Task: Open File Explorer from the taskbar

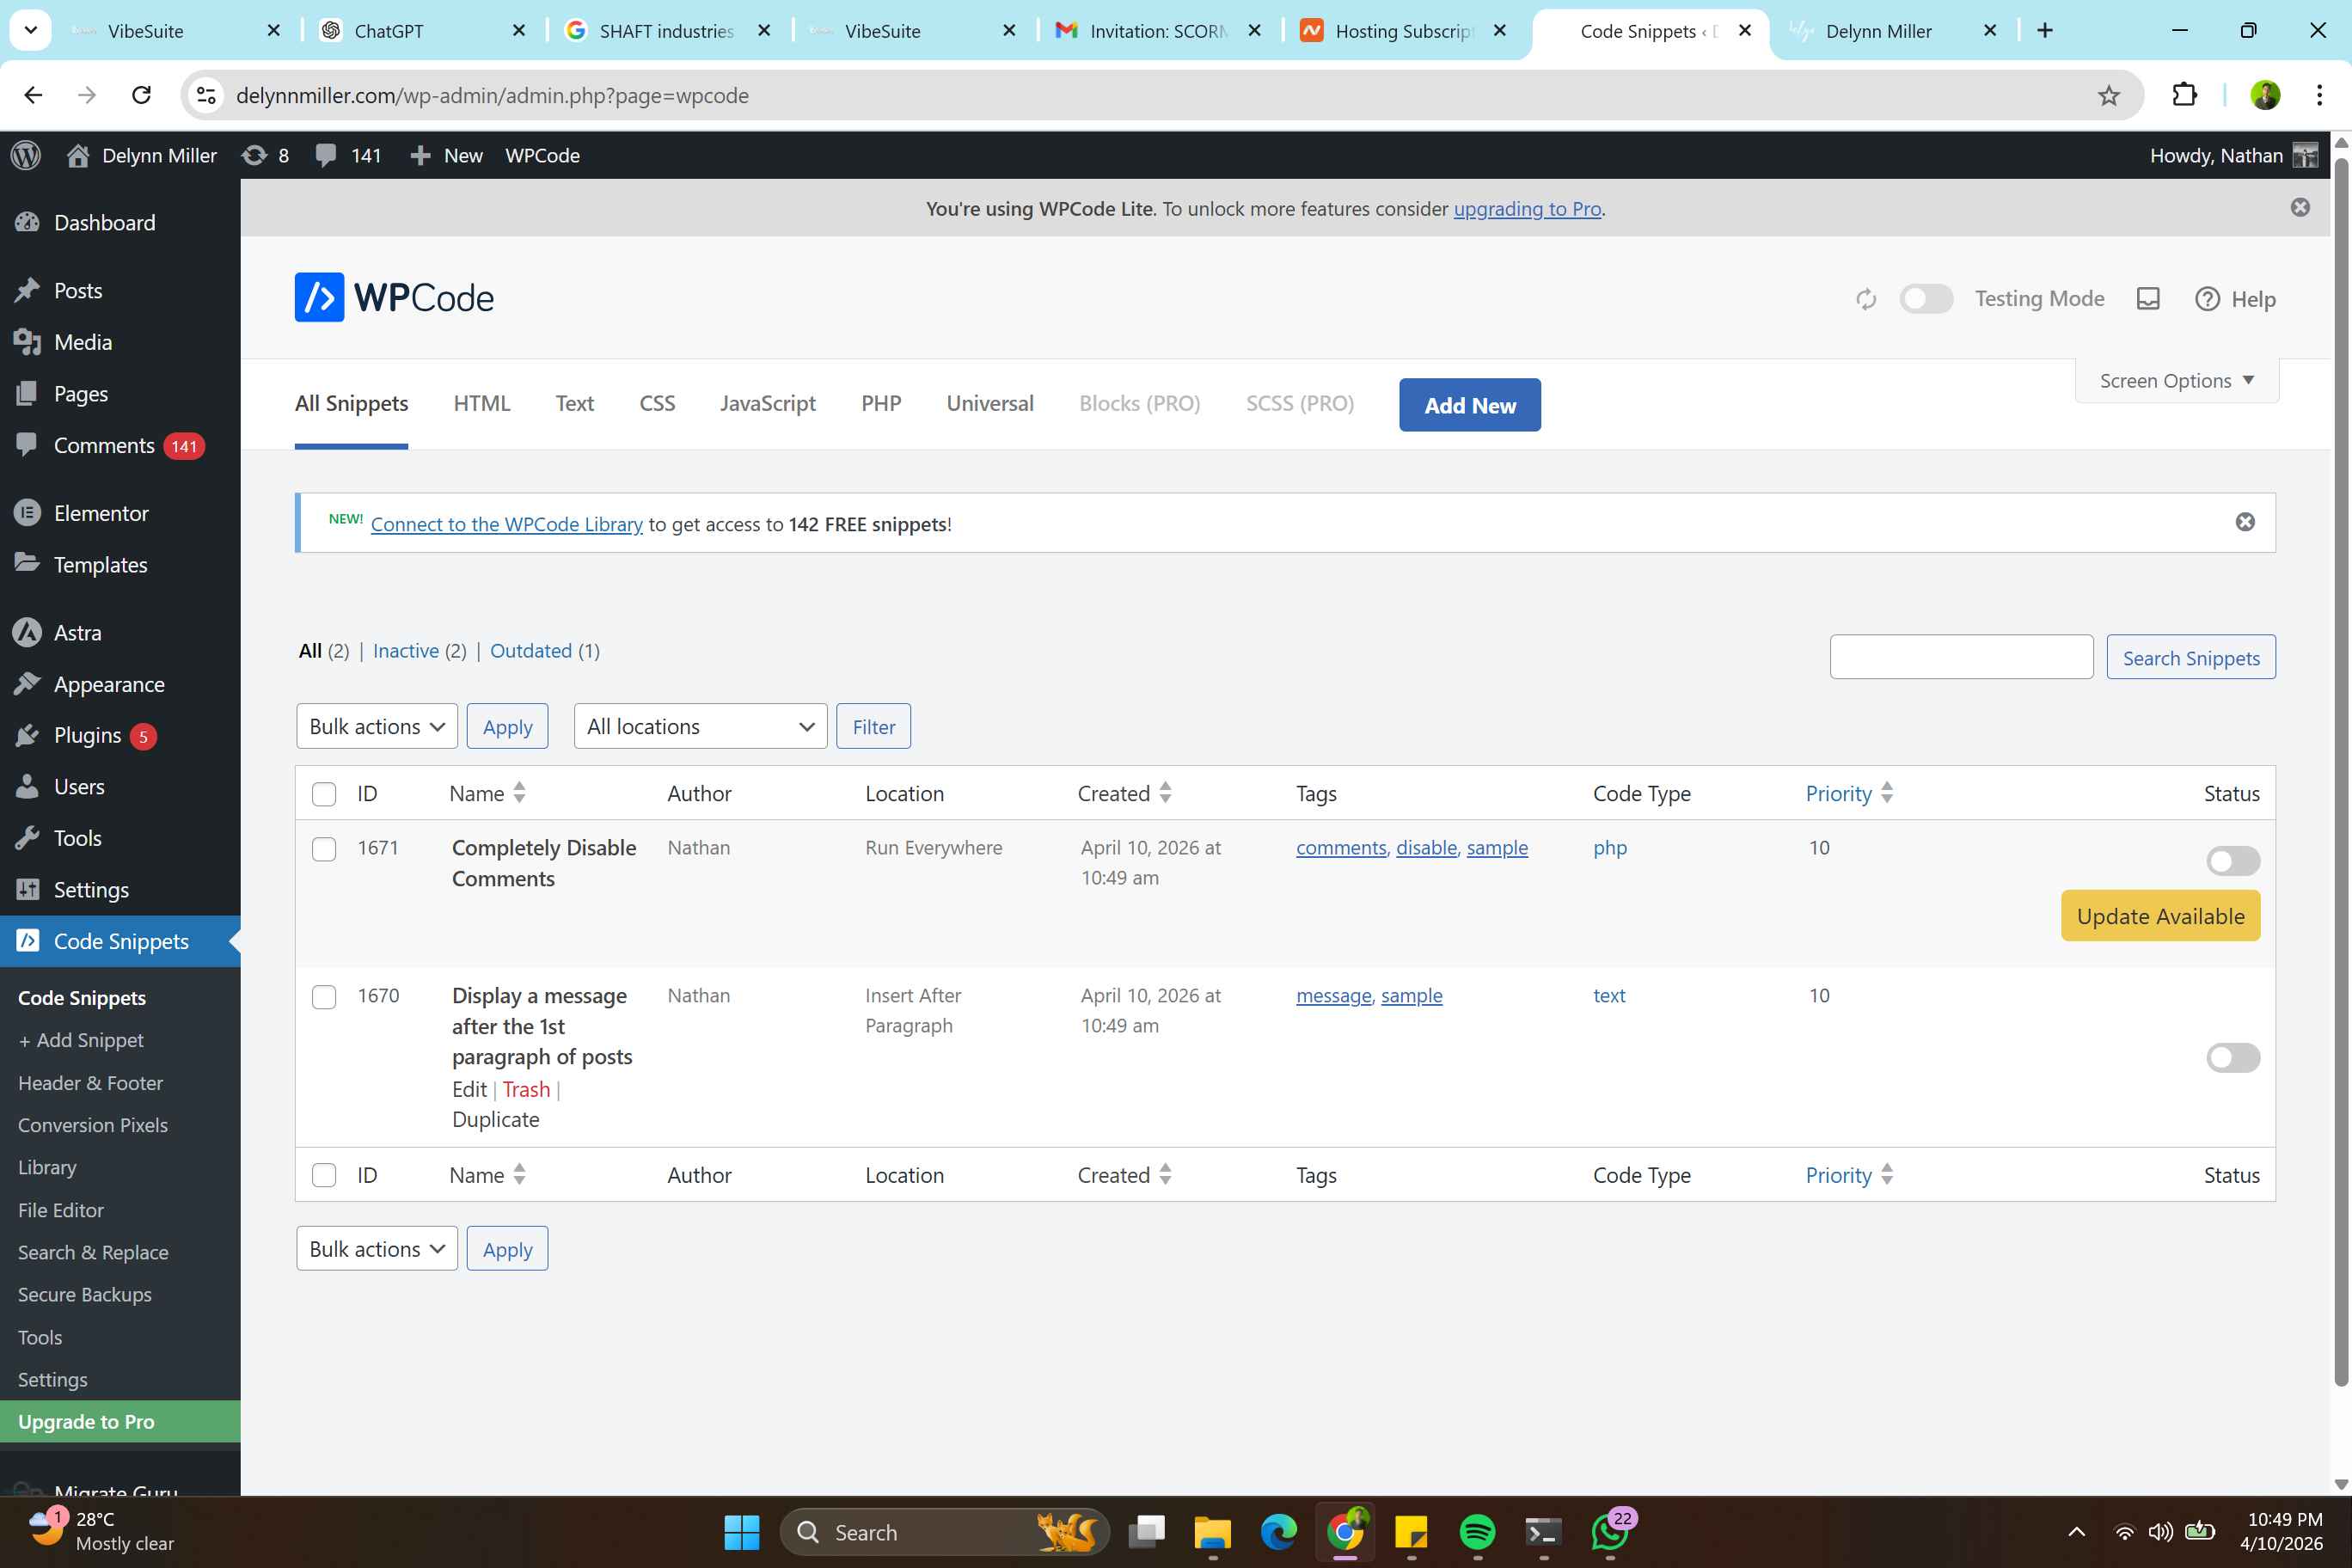Action: pyautogui.click(x=1212, y=1532)
